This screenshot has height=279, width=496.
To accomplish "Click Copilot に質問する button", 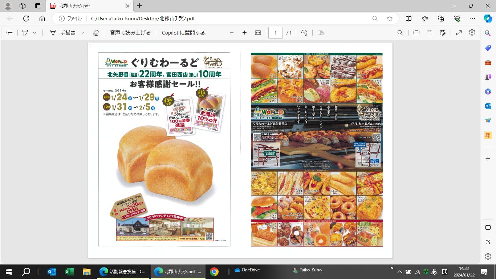I will click(183, 33).
